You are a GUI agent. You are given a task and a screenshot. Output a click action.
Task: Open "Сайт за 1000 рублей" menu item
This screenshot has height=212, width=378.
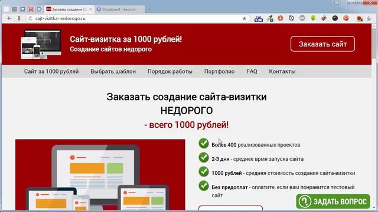pyautogui.click(x=51, y=71)
